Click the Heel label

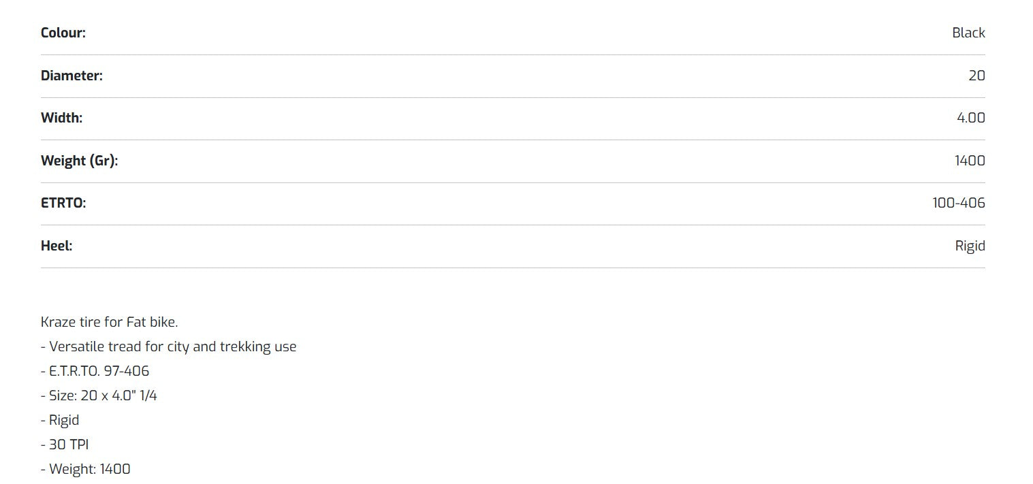pyautogui.click(x=57, y=246)
